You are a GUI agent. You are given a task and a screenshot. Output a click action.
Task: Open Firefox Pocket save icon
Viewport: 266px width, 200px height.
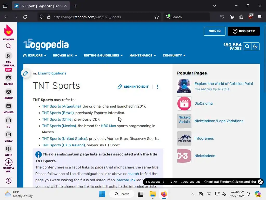(x=222, y=17)
